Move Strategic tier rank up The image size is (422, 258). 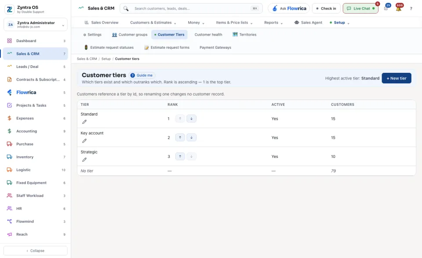click(x=180, y=156)
